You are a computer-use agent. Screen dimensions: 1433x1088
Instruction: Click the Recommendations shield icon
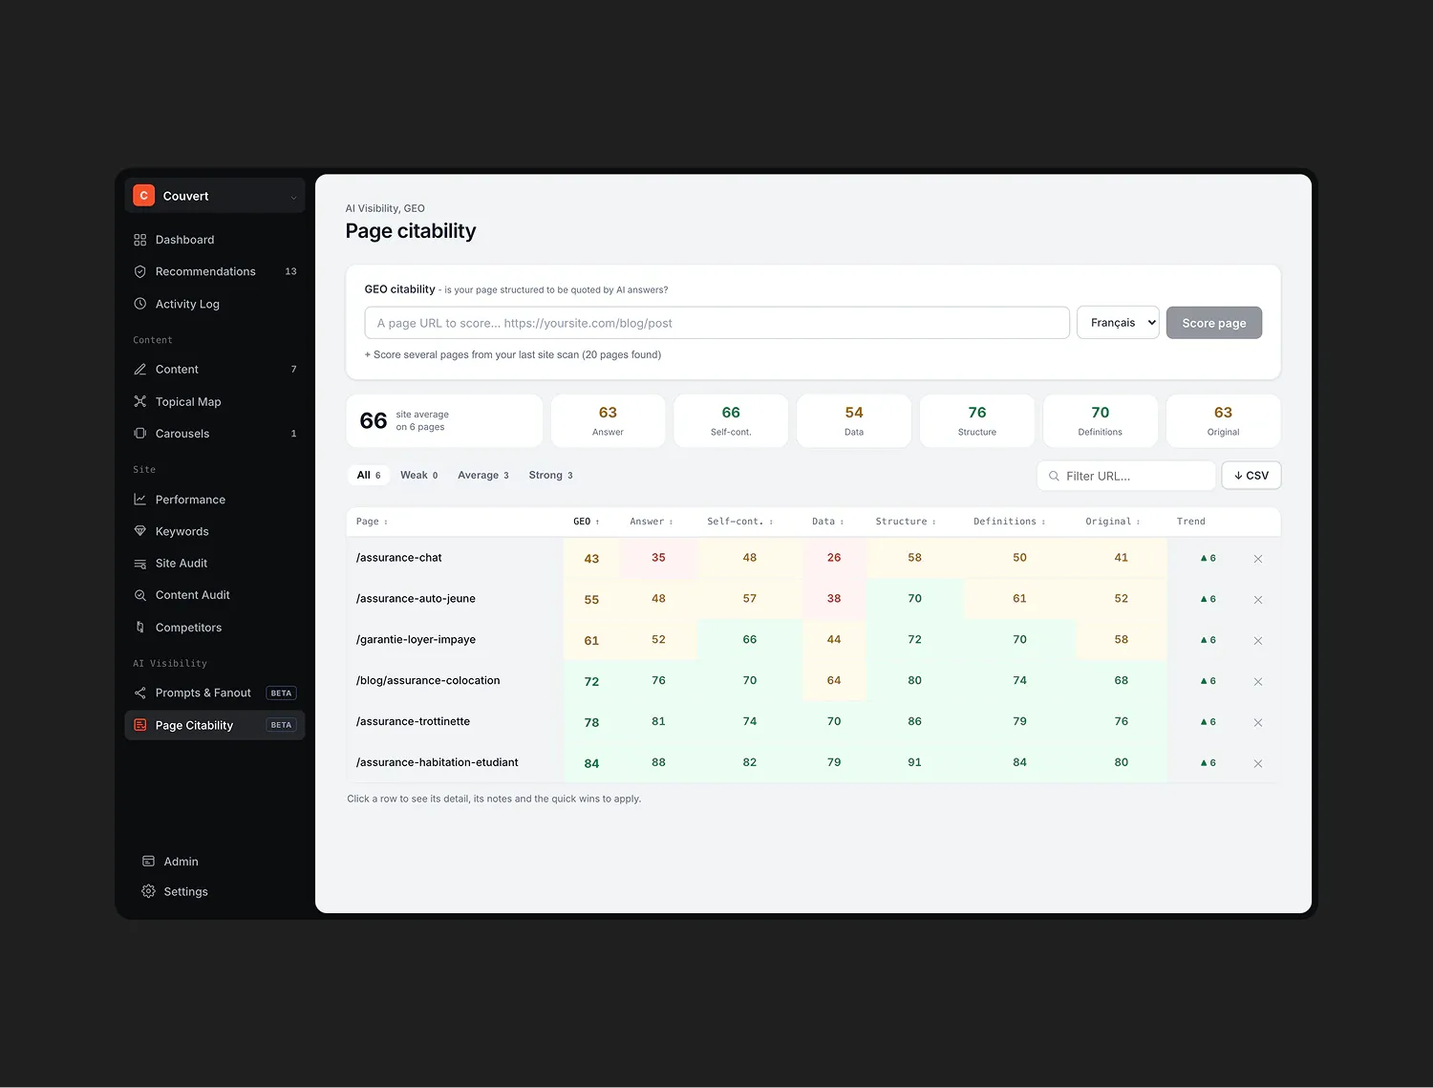pyautogui.click(x=140, y=272)
